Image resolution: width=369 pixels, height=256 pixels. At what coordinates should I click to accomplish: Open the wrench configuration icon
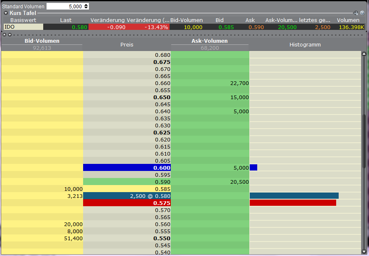click(356, 13)
